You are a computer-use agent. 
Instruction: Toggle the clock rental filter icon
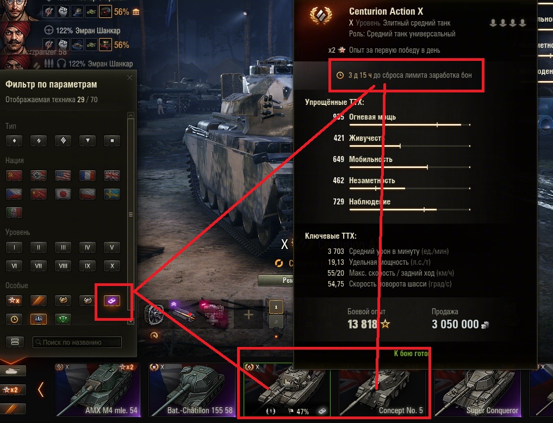[x=14, y=319]
